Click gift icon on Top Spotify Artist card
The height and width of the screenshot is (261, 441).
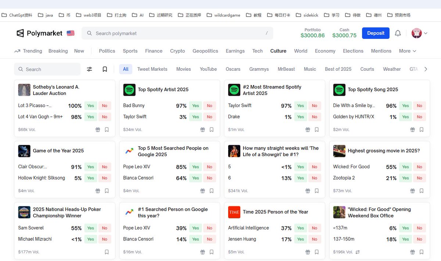[202, 130]
